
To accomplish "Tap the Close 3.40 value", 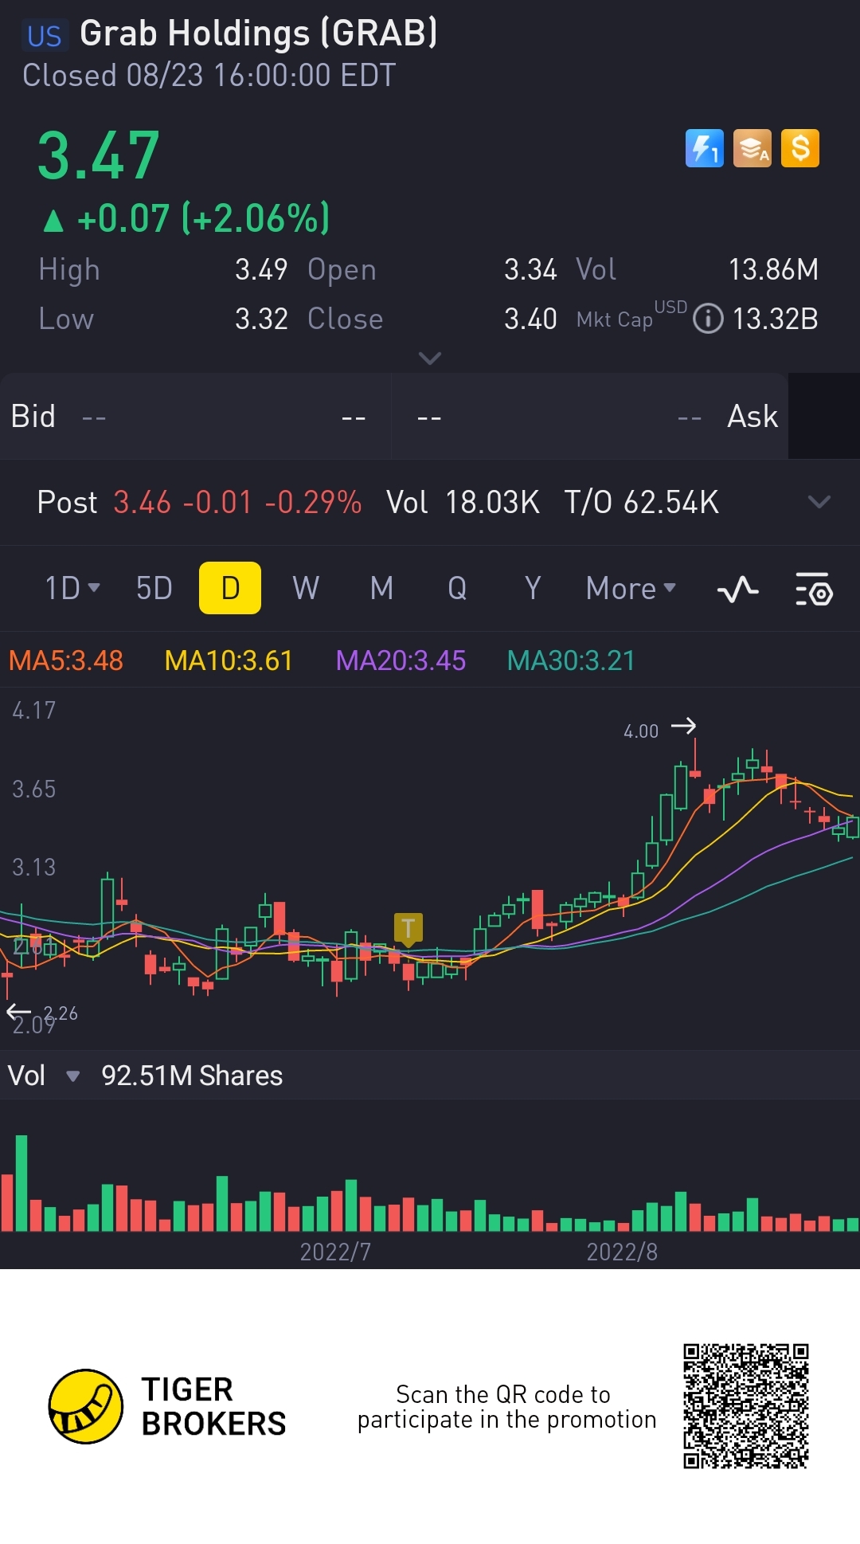I will (x=530, y=319).
